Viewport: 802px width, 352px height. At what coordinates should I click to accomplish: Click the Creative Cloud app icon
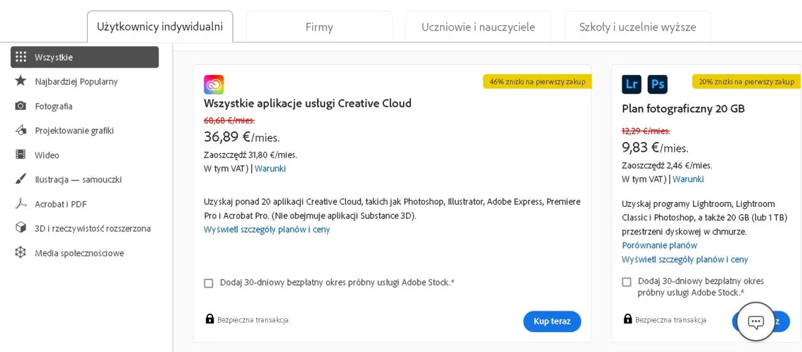[214, 84]
